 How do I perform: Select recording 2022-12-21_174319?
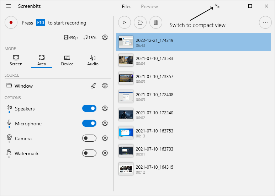194,42
